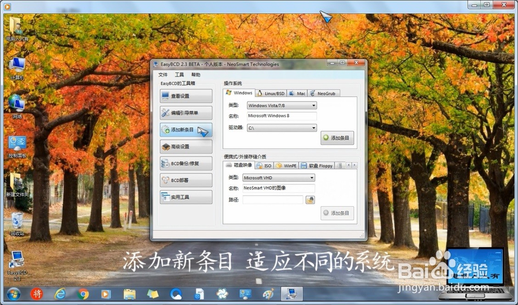Viewport: 518px width, 305px height.
Task: Launch Google Chrome from the taskbar
Action: (83, 294)
